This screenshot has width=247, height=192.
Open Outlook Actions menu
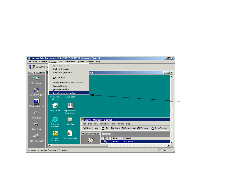pos(121,124)
